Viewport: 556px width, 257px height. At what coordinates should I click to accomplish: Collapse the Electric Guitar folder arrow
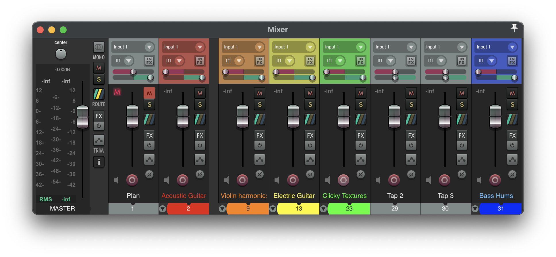[x=273, y=209]
